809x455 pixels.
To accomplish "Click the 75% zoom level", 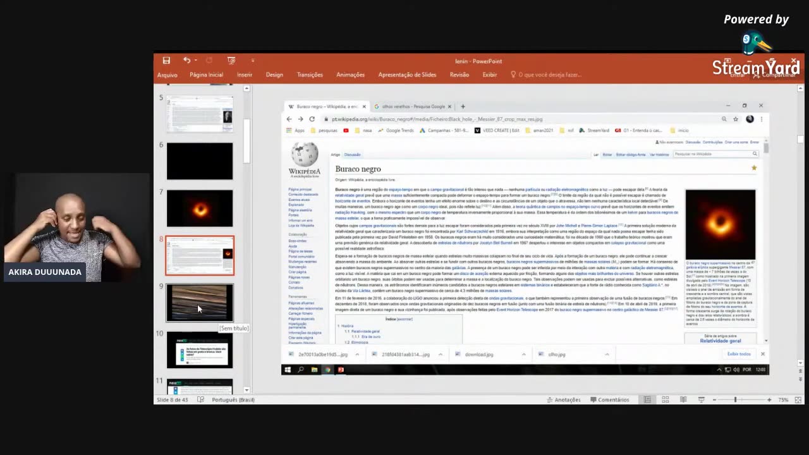I will pos(784,399).
